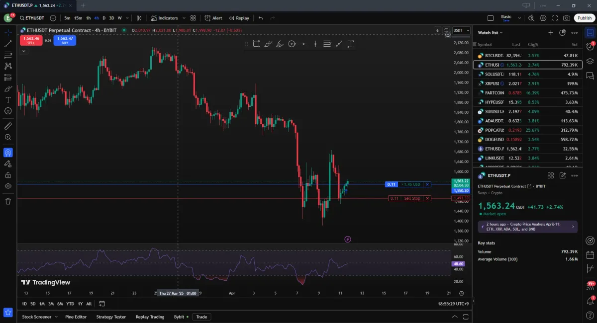
Task: Switch to 5m timeframe
Action: [x=67, y=18]
